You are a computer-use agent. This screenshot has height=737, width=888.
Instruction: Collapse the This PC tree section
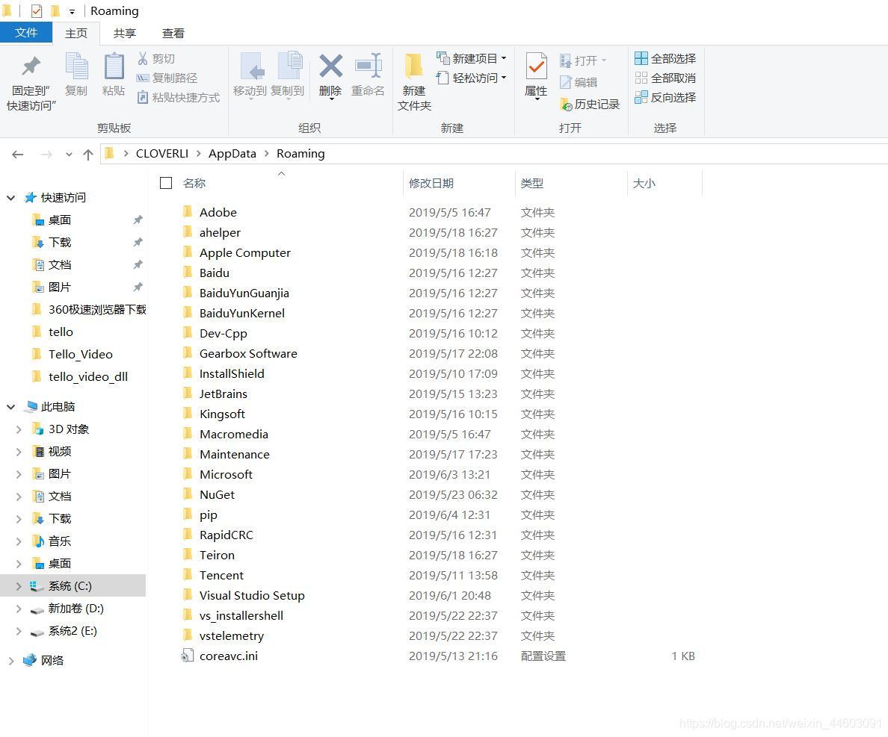(x=10, y=407)
